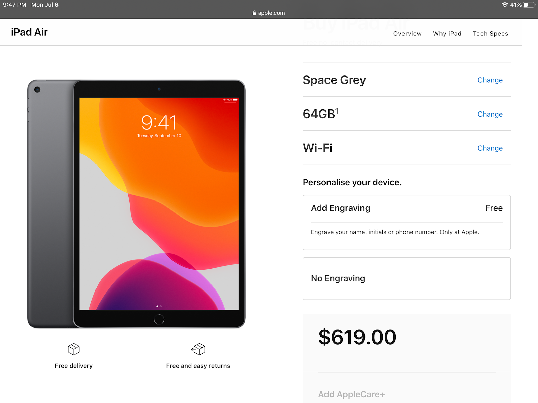Click the iPad Air page title
The height and width of the screenshot is (403, 538).
tap(29, 32)
